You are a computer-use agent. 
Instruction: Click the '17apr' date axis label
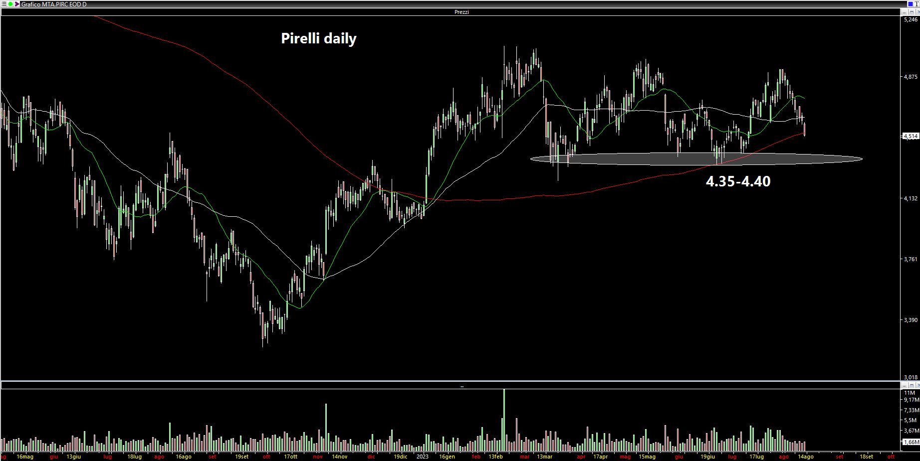pos(600,457)
